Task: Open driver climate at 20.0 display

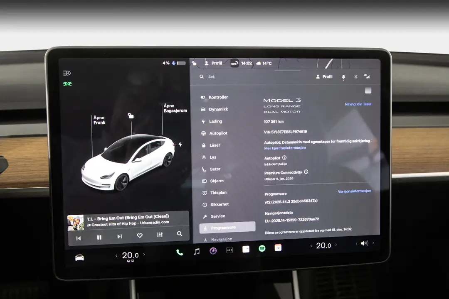Action: click(130, 255)
